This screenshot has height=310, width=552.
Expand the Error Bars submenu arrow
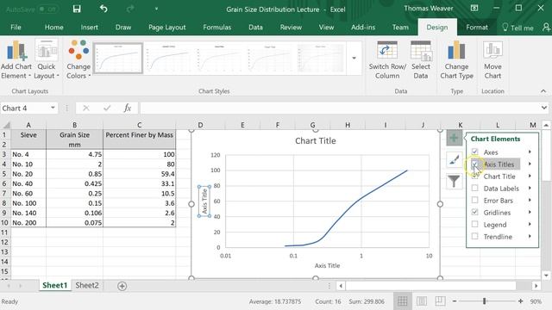tap(530, 200)
